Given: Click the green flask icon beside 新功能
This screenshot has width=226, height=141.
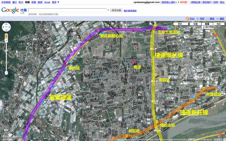Looking at the screenshot, I should pos(178,2).
